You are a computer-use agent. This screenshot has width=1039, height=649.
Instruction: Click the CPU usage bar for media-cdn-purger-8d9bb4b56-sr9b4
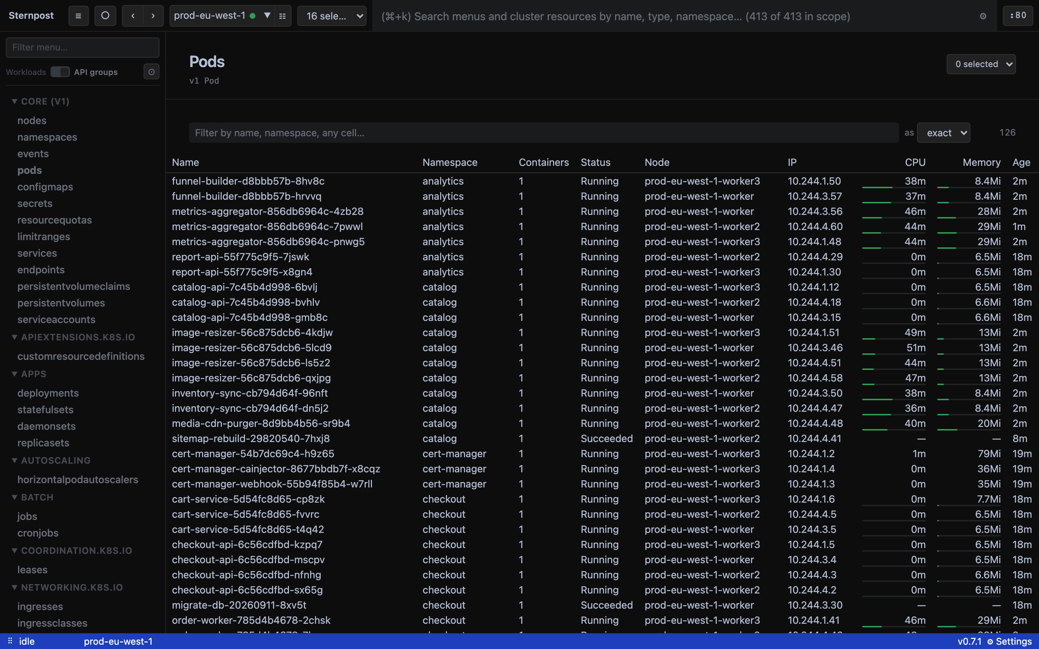click(x=894, y=429)
